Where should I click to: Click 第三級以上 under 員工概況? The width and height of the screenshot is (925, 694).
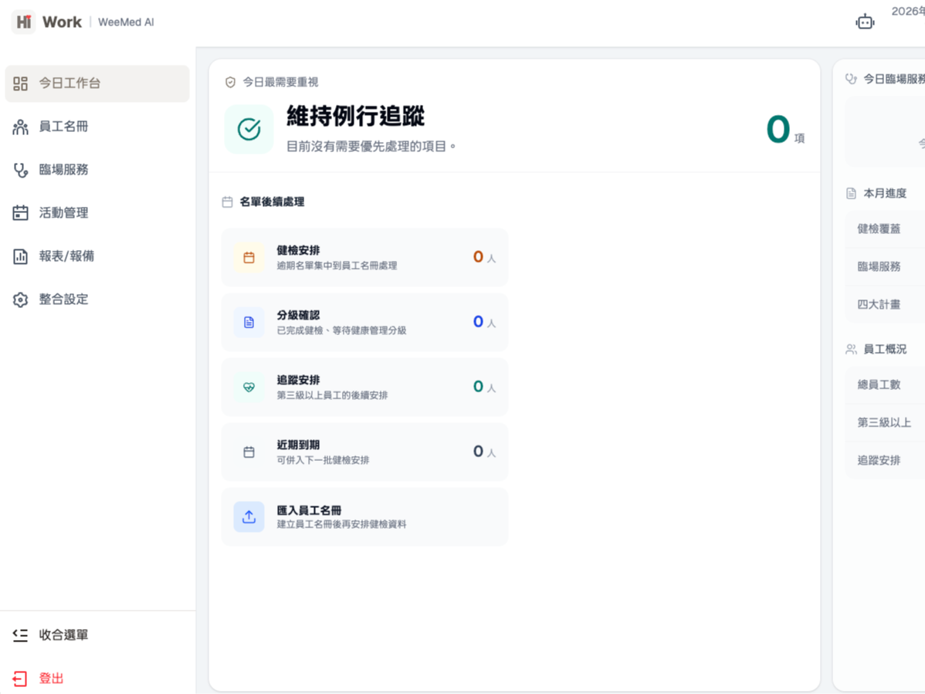pos(884,422)
